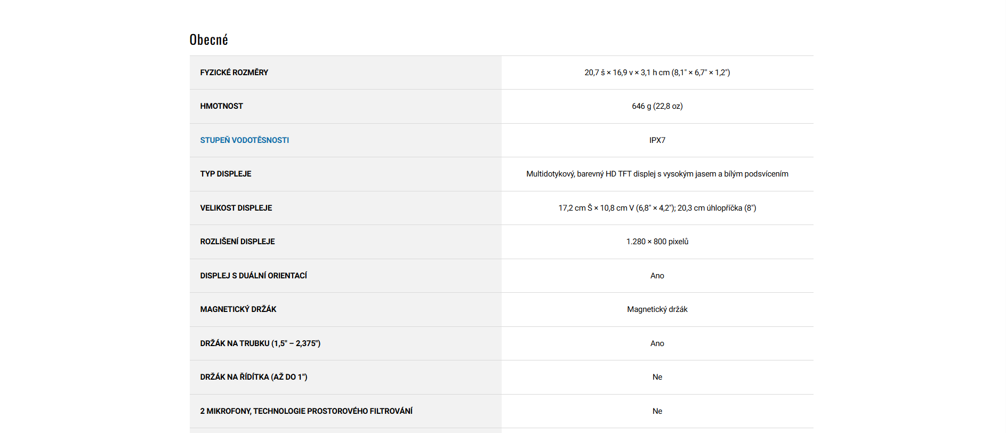Click the Typ displeje row label

click(x=226, y=174)
